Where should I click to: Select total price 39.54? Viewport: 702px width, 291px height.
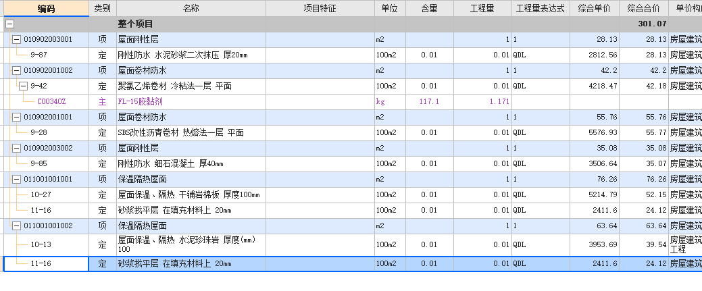click(644, 244)
